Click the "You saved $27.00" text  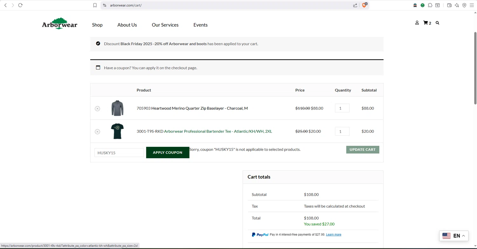click(319, 224)
